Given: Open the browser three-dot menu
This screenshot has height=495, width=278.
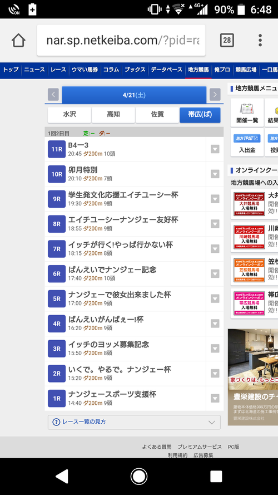Looking at the screenshot, I should [260, 41].
